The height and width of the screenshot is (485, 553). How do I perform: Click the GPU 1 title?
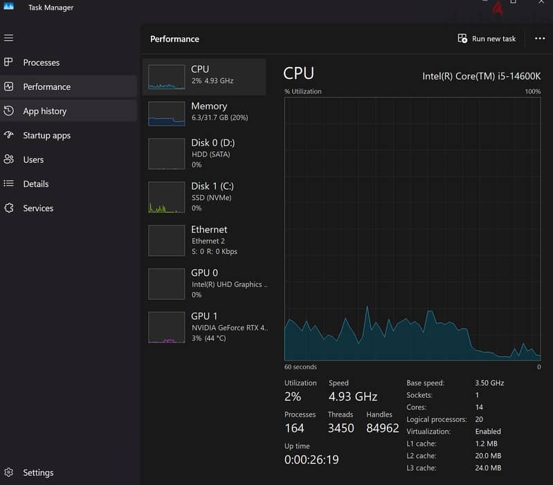point(204,316)
